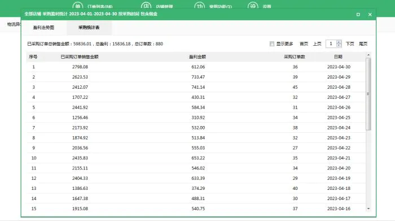Viewport: 395px width, 221px height.
Task: Select sales amount 1647.38
Action: point(80,198)
